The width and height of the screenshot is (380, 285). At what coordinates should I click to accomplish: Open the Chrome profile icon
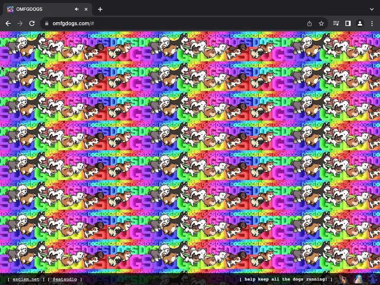click(360, 23)
